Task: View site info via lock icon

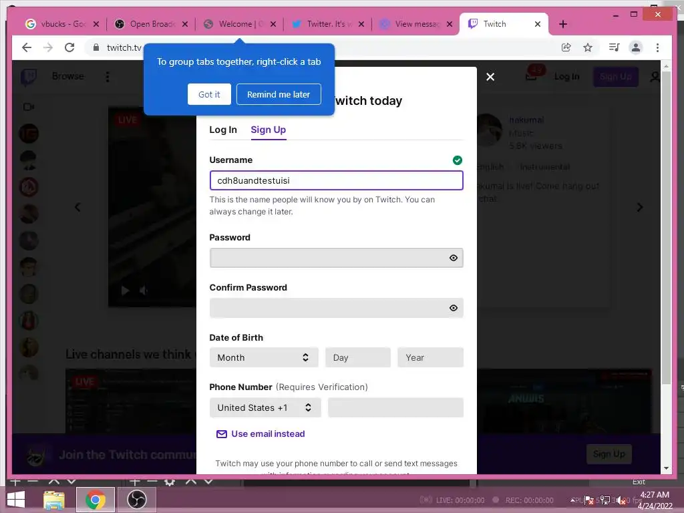Action: point(96,47)
